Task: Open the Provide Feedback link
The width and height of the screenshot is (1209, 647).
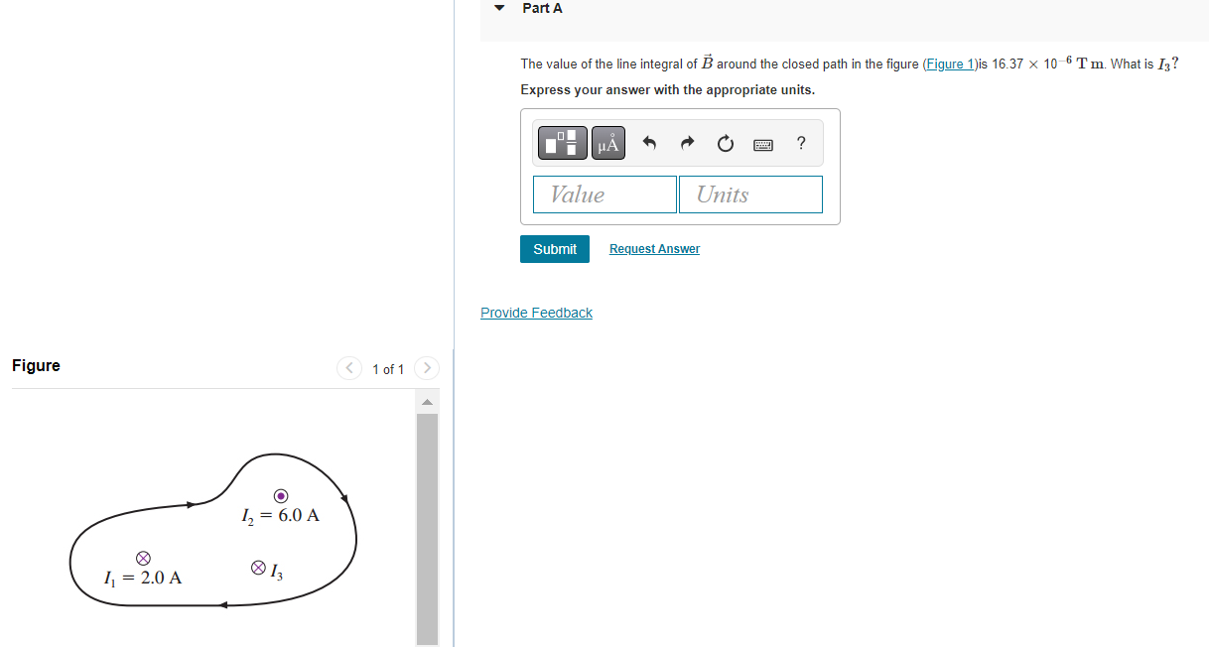Action: (536, 313)
